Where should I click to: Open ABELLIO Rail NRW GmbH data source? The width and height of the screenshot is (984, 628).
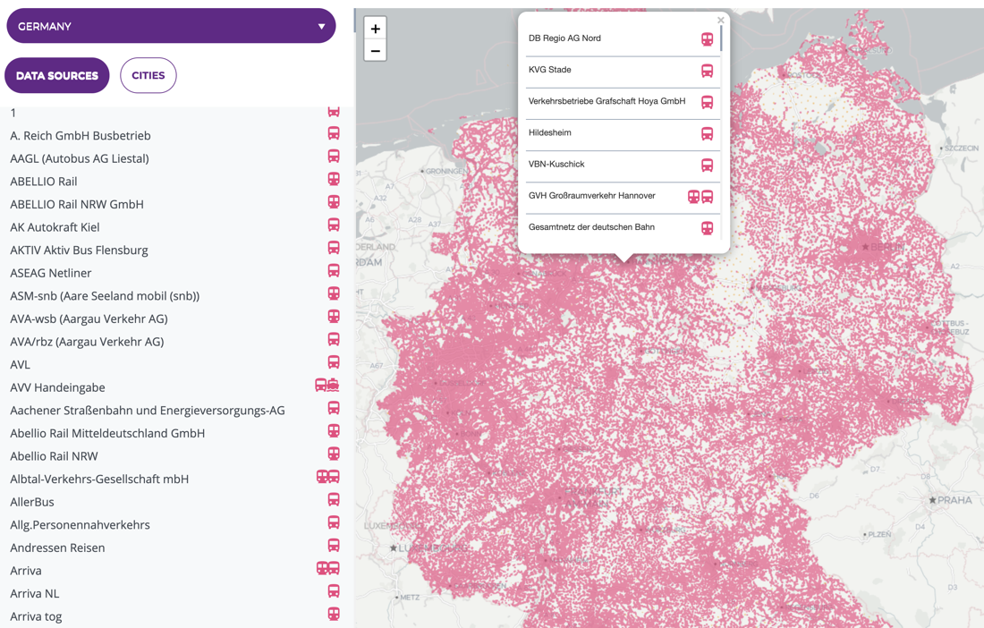[77, 205]
